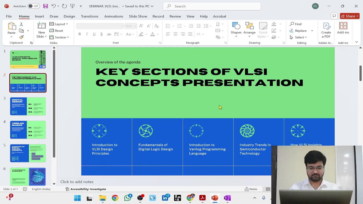Select the Format Painter brush
This screenshot has width=363, height=204.
[21, 37]
